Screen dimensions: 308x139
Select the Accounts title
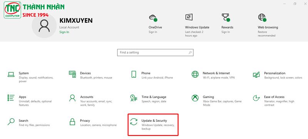[x=87, y=97]
